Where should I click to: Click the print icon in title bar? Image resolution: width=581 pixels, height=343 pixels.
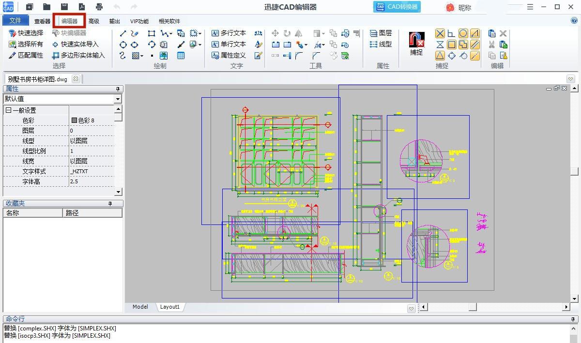coord(99,7)
